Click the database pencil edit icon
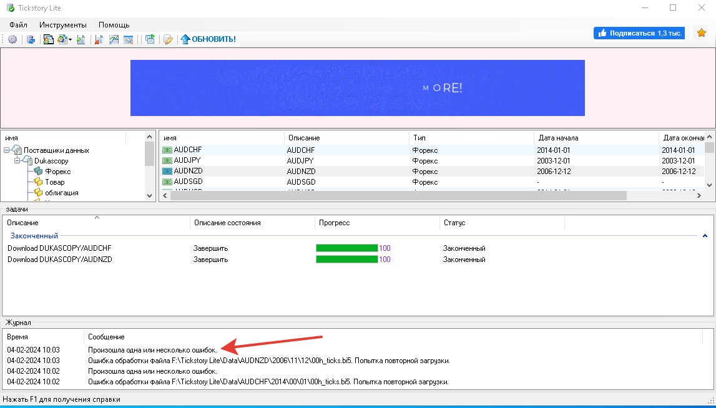The width and height of the screenshot is (716, 408). 168,40
